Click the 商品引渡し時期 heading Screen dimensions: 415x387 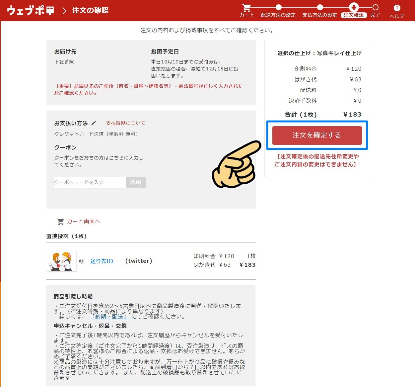73,297
